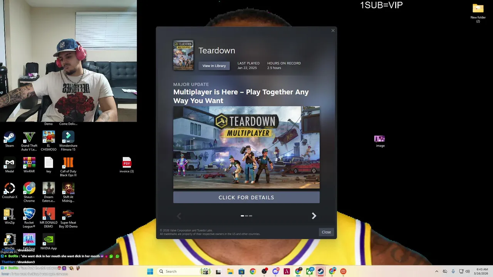Open WinZip desktop shortcut
The image size is (493, 277).
pyautogui.click(x=10, y=216)
